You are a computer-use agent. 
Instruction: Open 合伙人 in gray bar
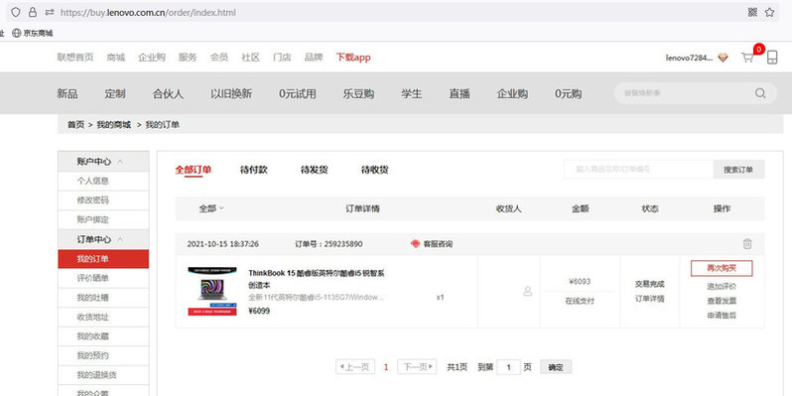click(x=168, y=93)
